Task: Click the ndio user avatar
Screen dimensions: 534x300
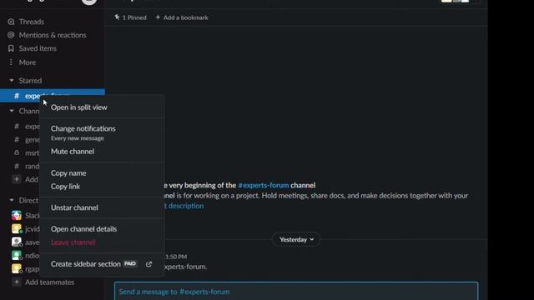Action: point(17,255)
